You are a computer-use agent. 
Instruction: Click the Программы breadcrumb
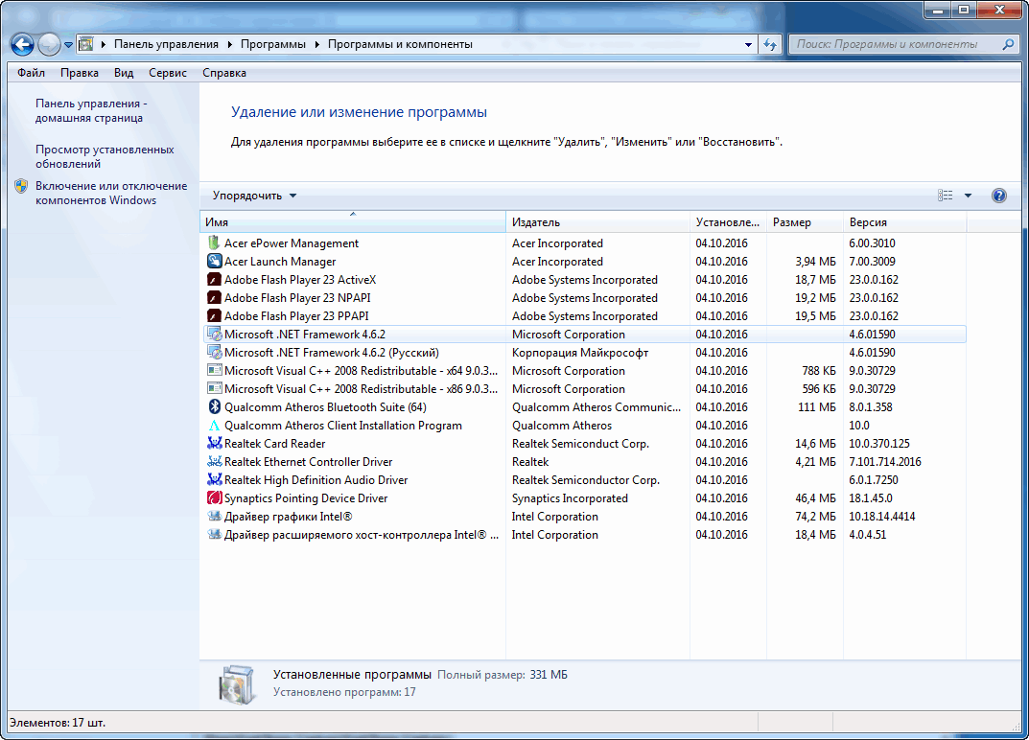[x=273, y=45]
